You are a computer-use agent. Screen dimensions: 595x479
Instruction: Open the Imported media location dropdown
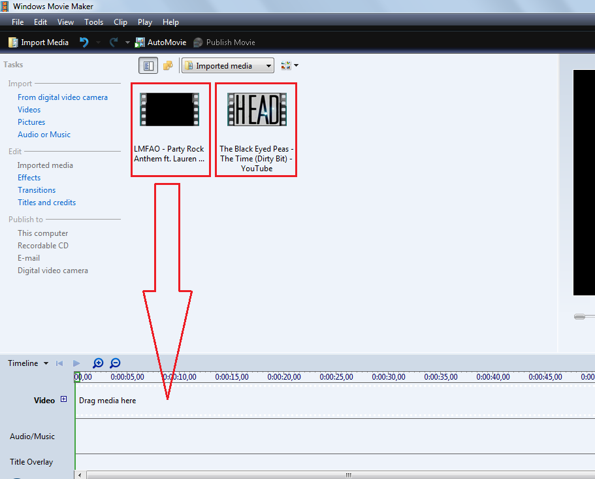coord(228,65)
